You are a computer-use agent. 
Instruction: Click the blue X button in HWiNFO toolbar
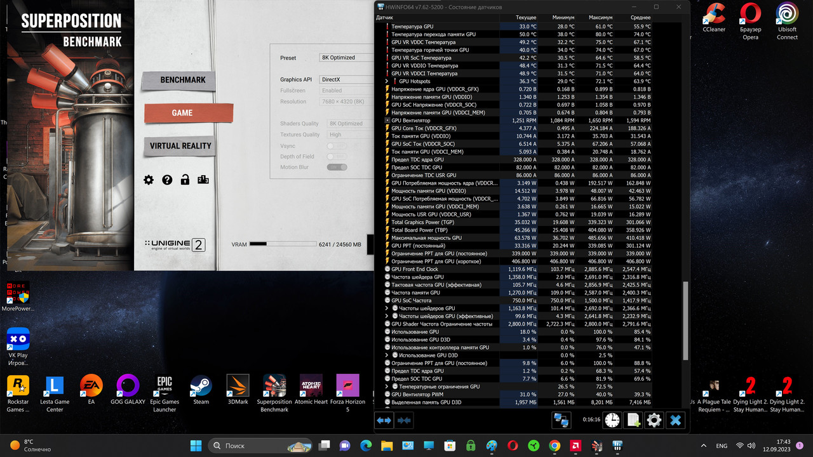click(x=676, y=420)
